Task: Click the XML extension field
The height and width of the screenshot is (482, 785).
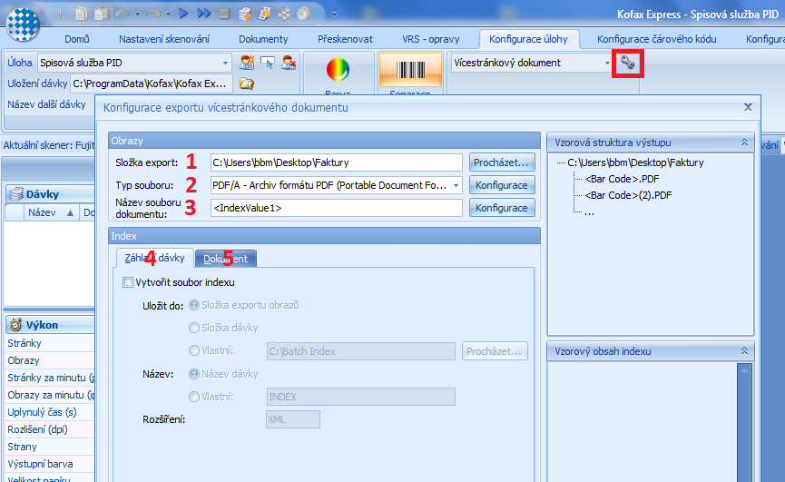Action: point(293,419)
